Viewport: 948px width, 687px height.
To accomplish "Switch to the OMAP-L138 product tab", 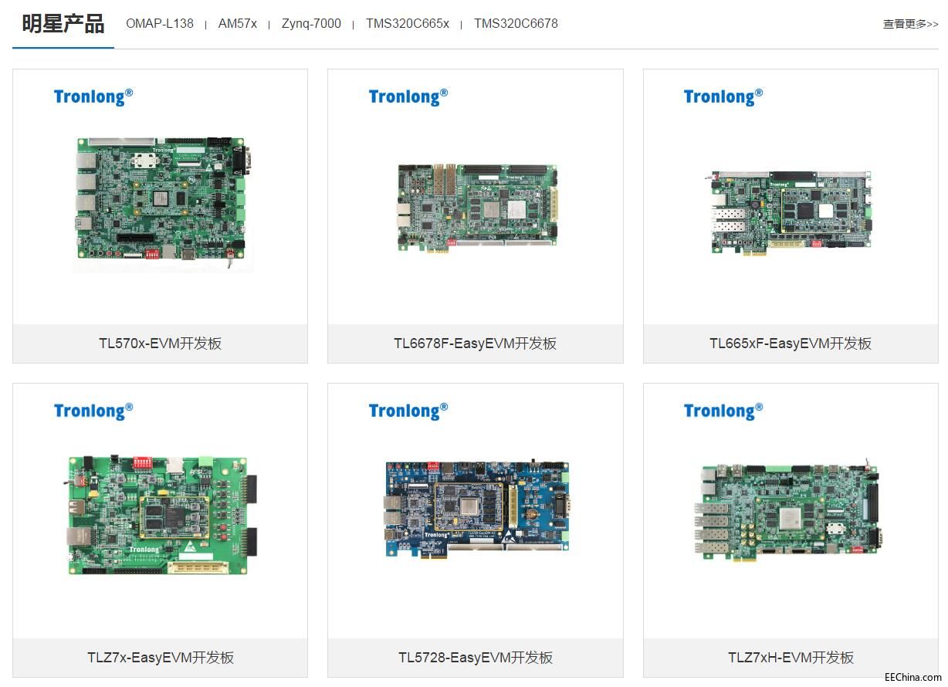I will (x=160, y=24).
